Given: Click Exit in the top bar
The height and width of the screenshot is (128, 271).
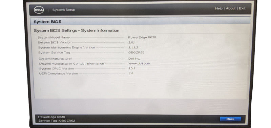Looking at the screenshot, I should 242,8.
